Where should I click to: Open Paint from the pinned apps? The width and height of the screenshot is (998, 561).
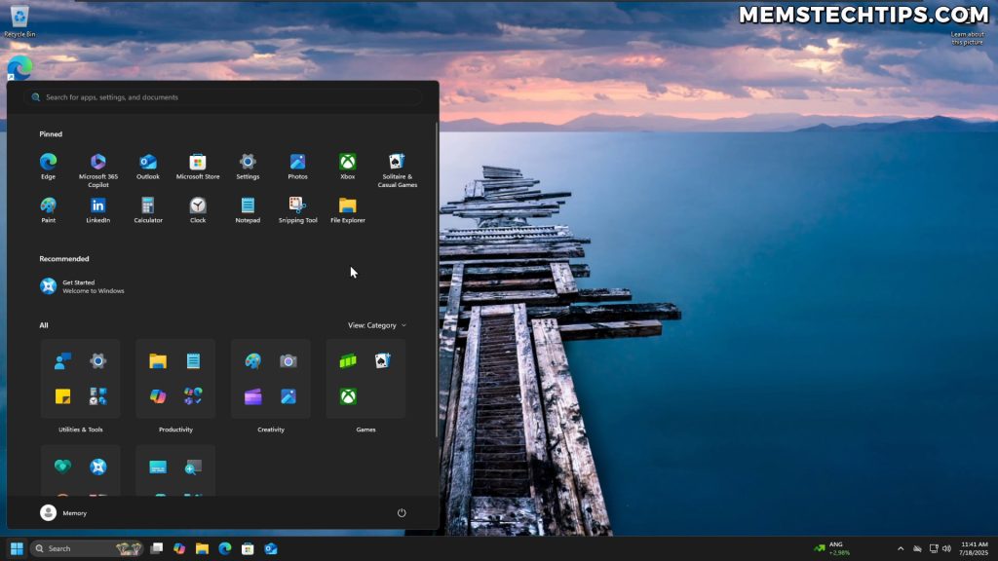click(x=48, y=206)
